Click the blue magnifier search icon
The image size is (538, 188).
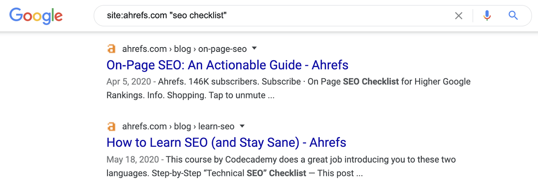[513, 15]
